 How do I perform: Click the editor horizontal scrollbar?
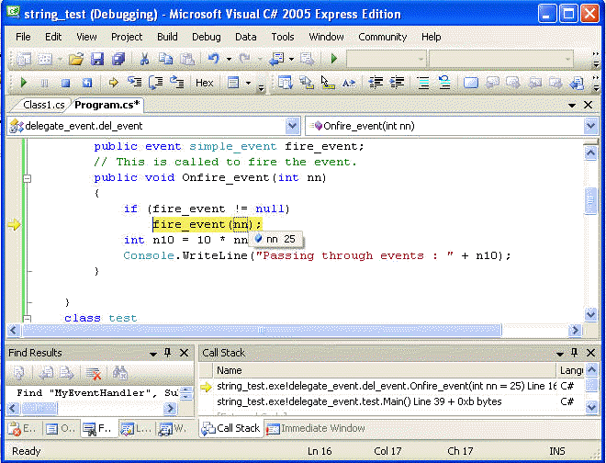(275, 331)
